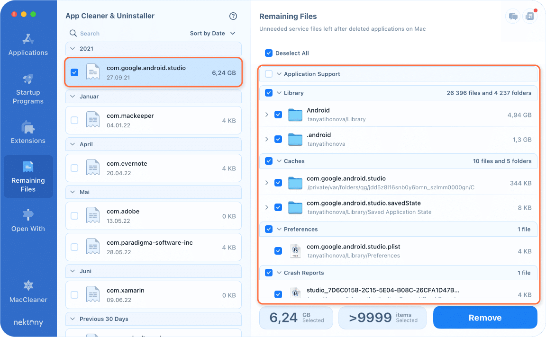Image resolution: width=546 pixels, height=337 pixels.
Task: Launch MacCleaner from the sidebar
Action: point(28,286)
